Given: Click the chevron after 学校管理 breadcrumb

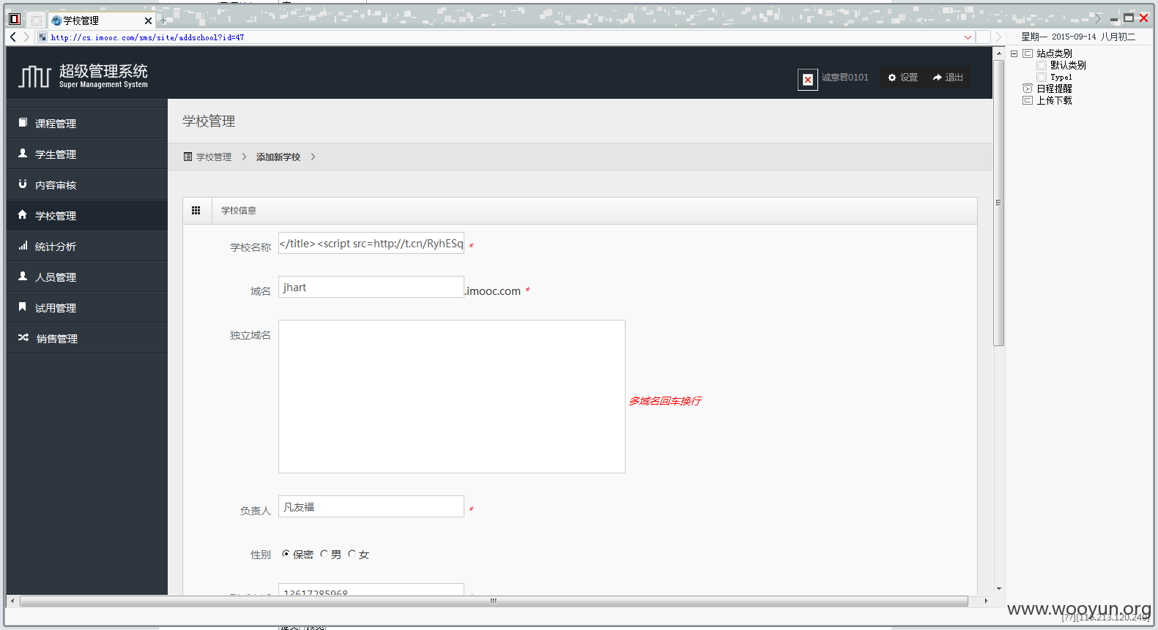Looking at the screenshot, I should 244,157.
